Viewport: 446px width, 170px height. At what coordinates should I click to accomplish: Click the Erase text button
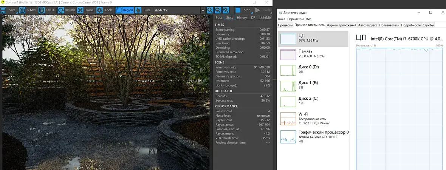[x=89, y=10]
